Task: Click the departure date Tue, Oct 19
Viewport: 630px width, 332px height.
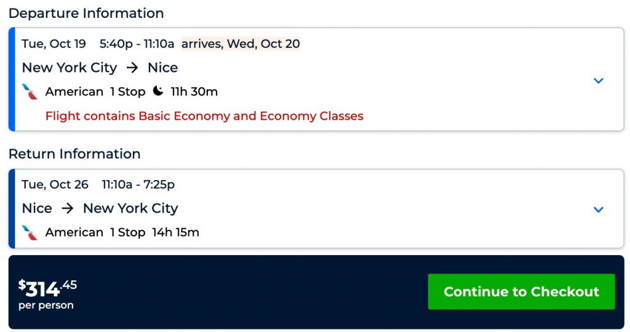Action: coord(54,44)
